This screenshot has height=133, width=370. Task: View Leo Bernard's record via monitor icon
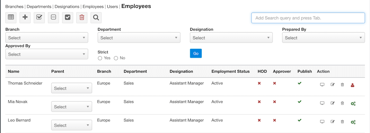tap(322, 122)
